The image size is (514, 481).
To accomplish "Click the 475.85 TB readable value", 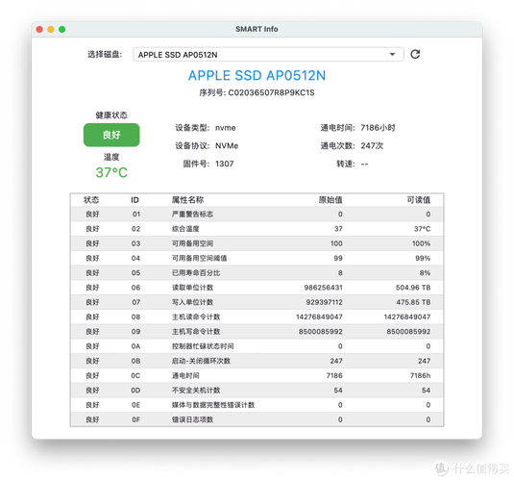I will [413, 302].
